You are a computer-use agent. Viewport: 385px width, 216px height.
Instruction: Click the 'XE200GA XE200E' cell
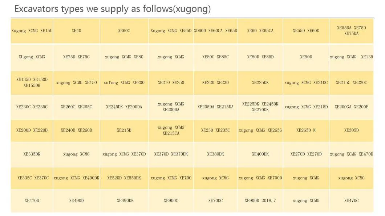pos(351,107)
